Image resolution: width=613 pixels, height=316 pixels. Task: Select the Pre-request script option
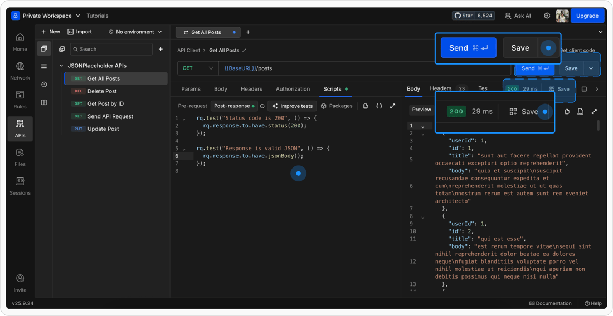click(193, 106)
